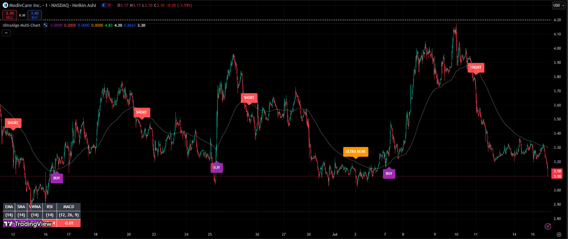Click the (14) cell under RSI
Screen dimensions: 568x239
[x=49, y=215]
